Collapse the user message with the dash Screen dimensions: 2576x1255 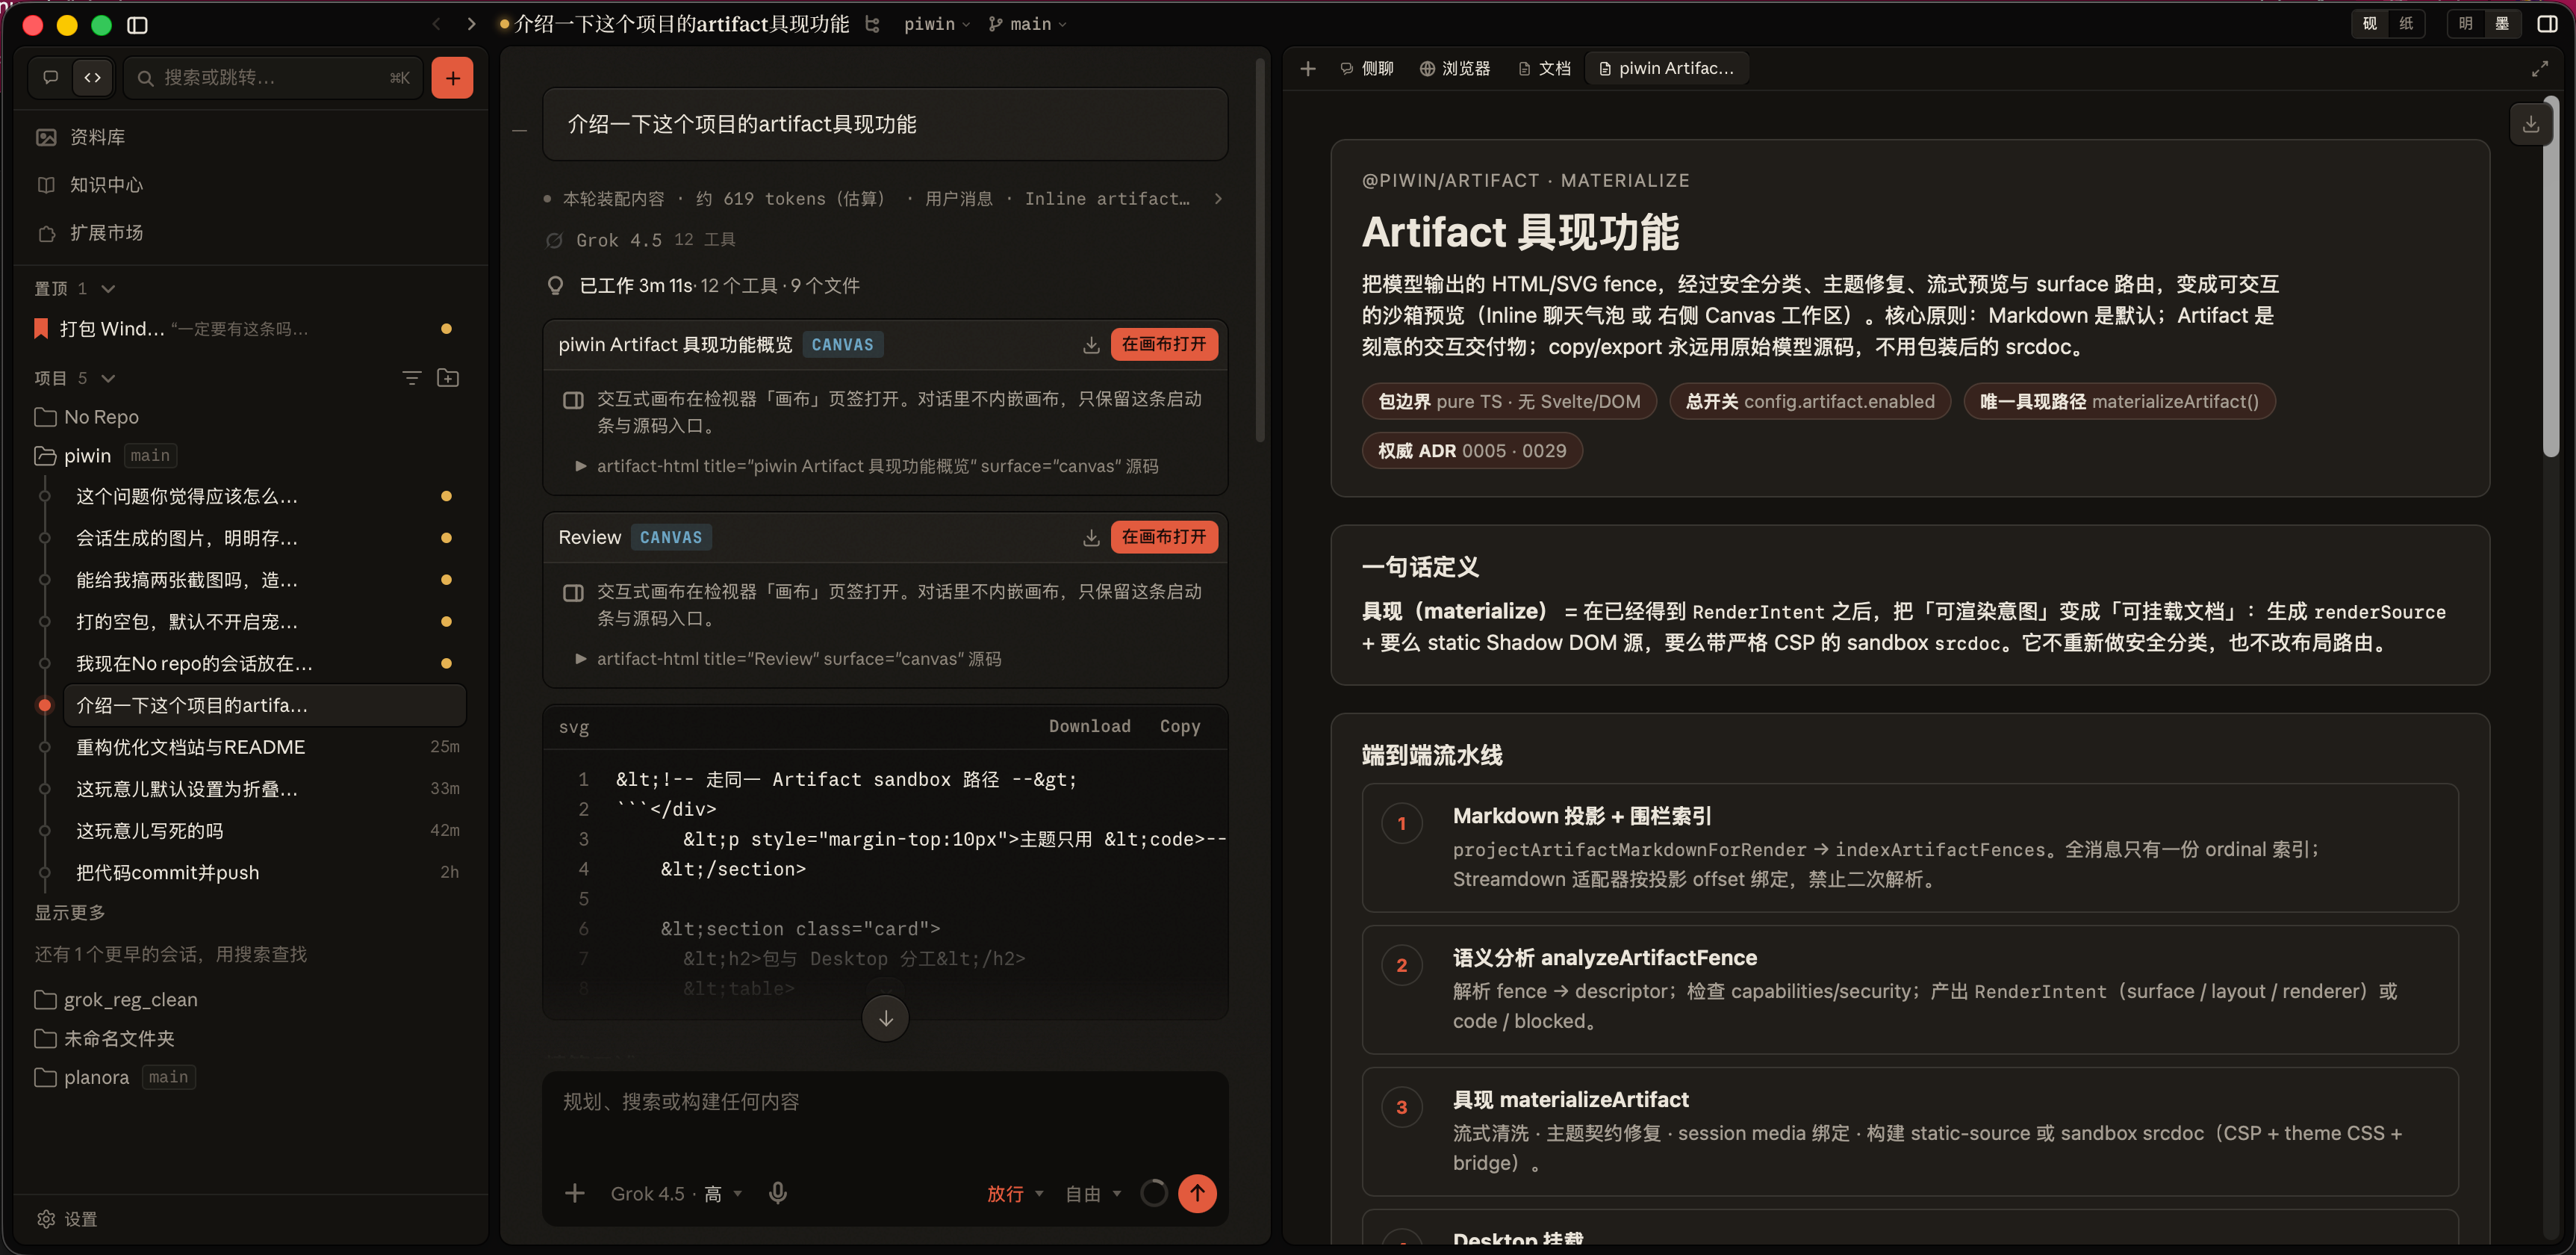519,131
